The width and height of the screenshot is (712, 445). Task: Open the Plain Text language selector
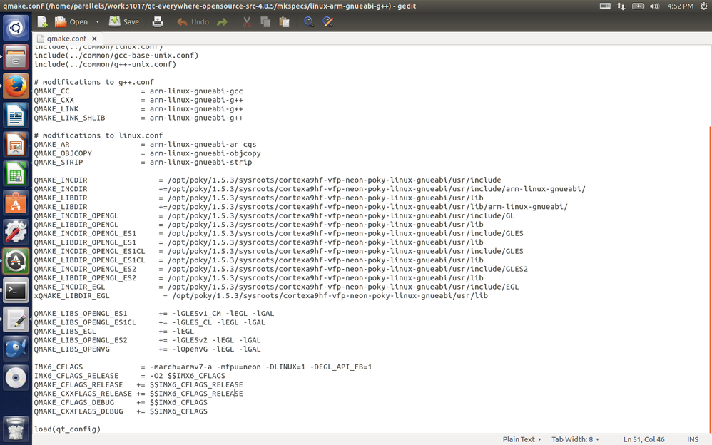point(520,439)
